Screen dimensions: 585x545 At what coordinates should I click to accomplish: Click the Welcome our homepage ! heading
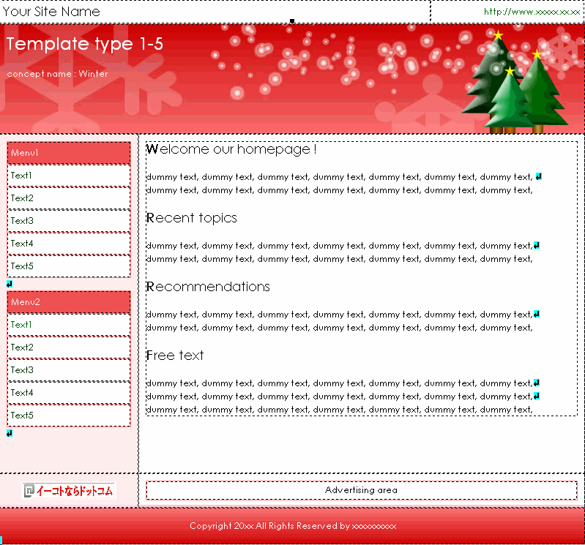click(x=231, y=149)
